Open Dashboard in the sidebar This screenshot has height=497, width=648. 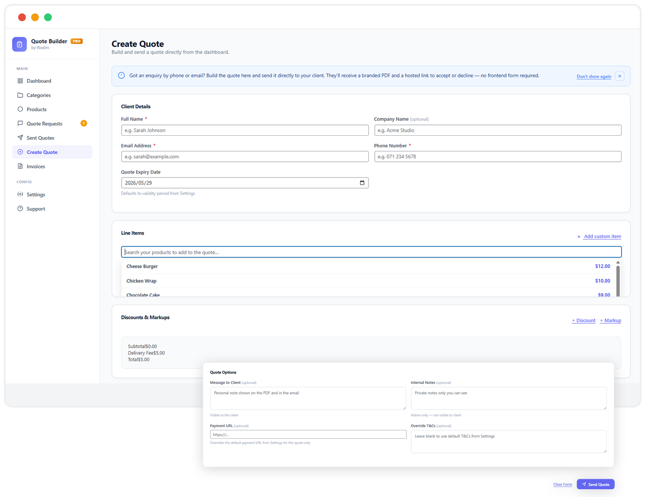[52, 81]
